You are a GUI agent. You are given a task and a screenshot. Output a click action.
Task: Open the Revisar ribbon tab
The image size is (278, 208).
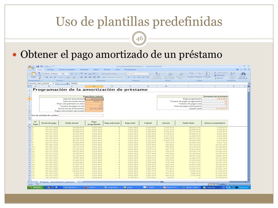tap(107, 70)
